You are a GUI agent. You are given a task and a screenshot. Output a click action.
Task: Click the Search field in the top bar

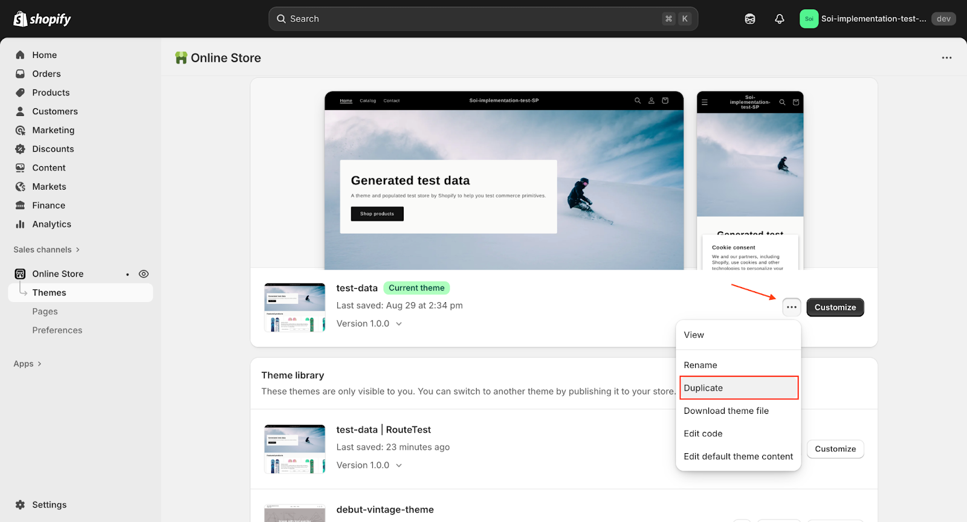[x=471, y=19]
